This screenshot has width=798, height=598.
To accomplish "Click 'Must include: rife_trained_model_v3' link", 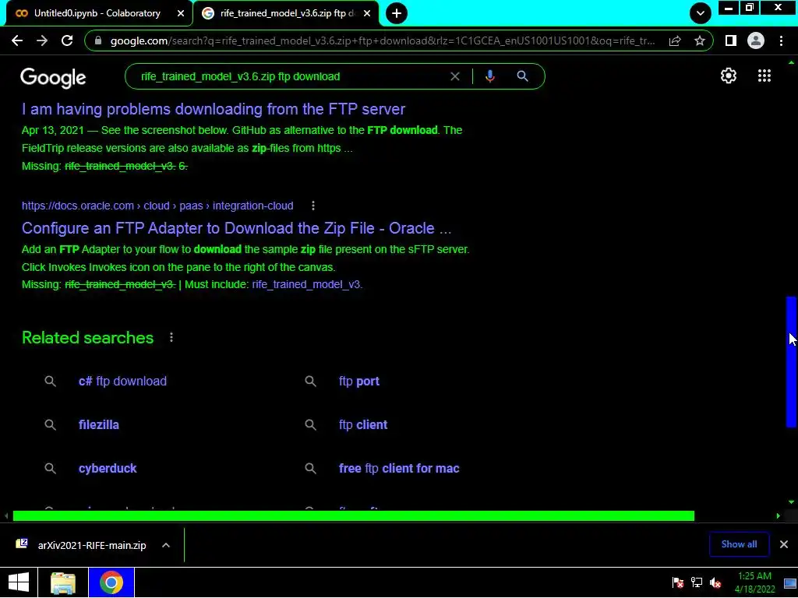I will 307,284.
